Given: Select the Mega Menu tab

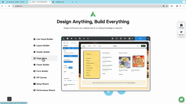Looking at the screenshot, I should pyautogui.click(x=44, y=58).
